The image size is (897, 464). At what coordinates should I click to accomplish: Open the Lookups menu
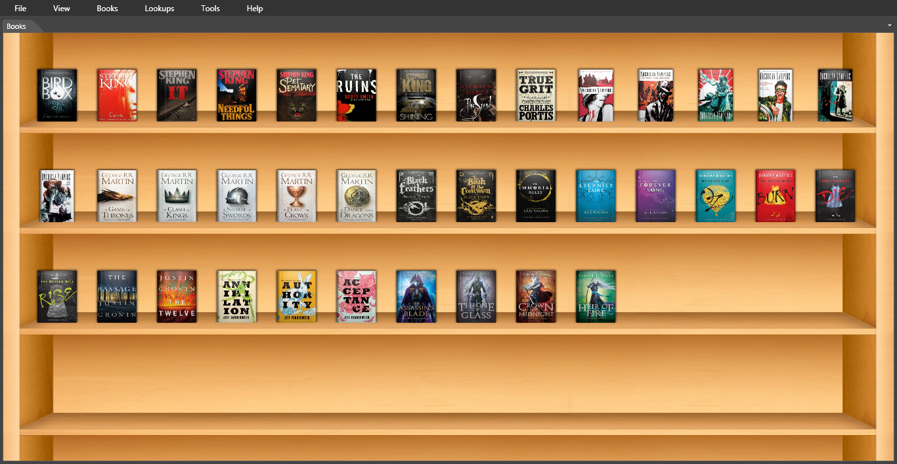(160, 9)
